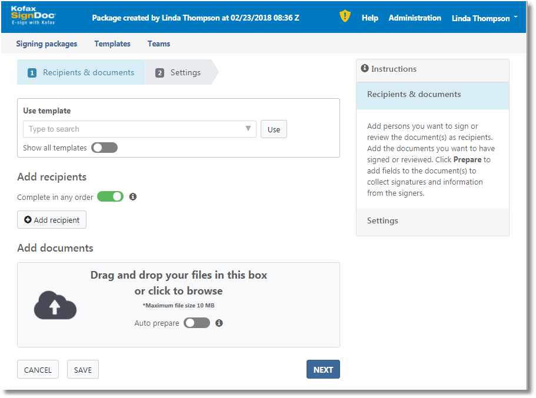Enable the Show all templates toggle
This screenshot has height=398, width=536.
(x=104, y=148)
